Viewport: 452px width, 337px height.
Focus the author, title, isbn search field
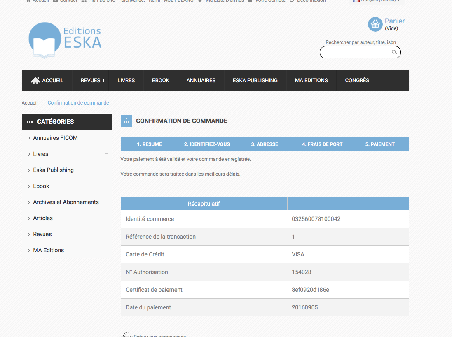click(x=360, y=52)
